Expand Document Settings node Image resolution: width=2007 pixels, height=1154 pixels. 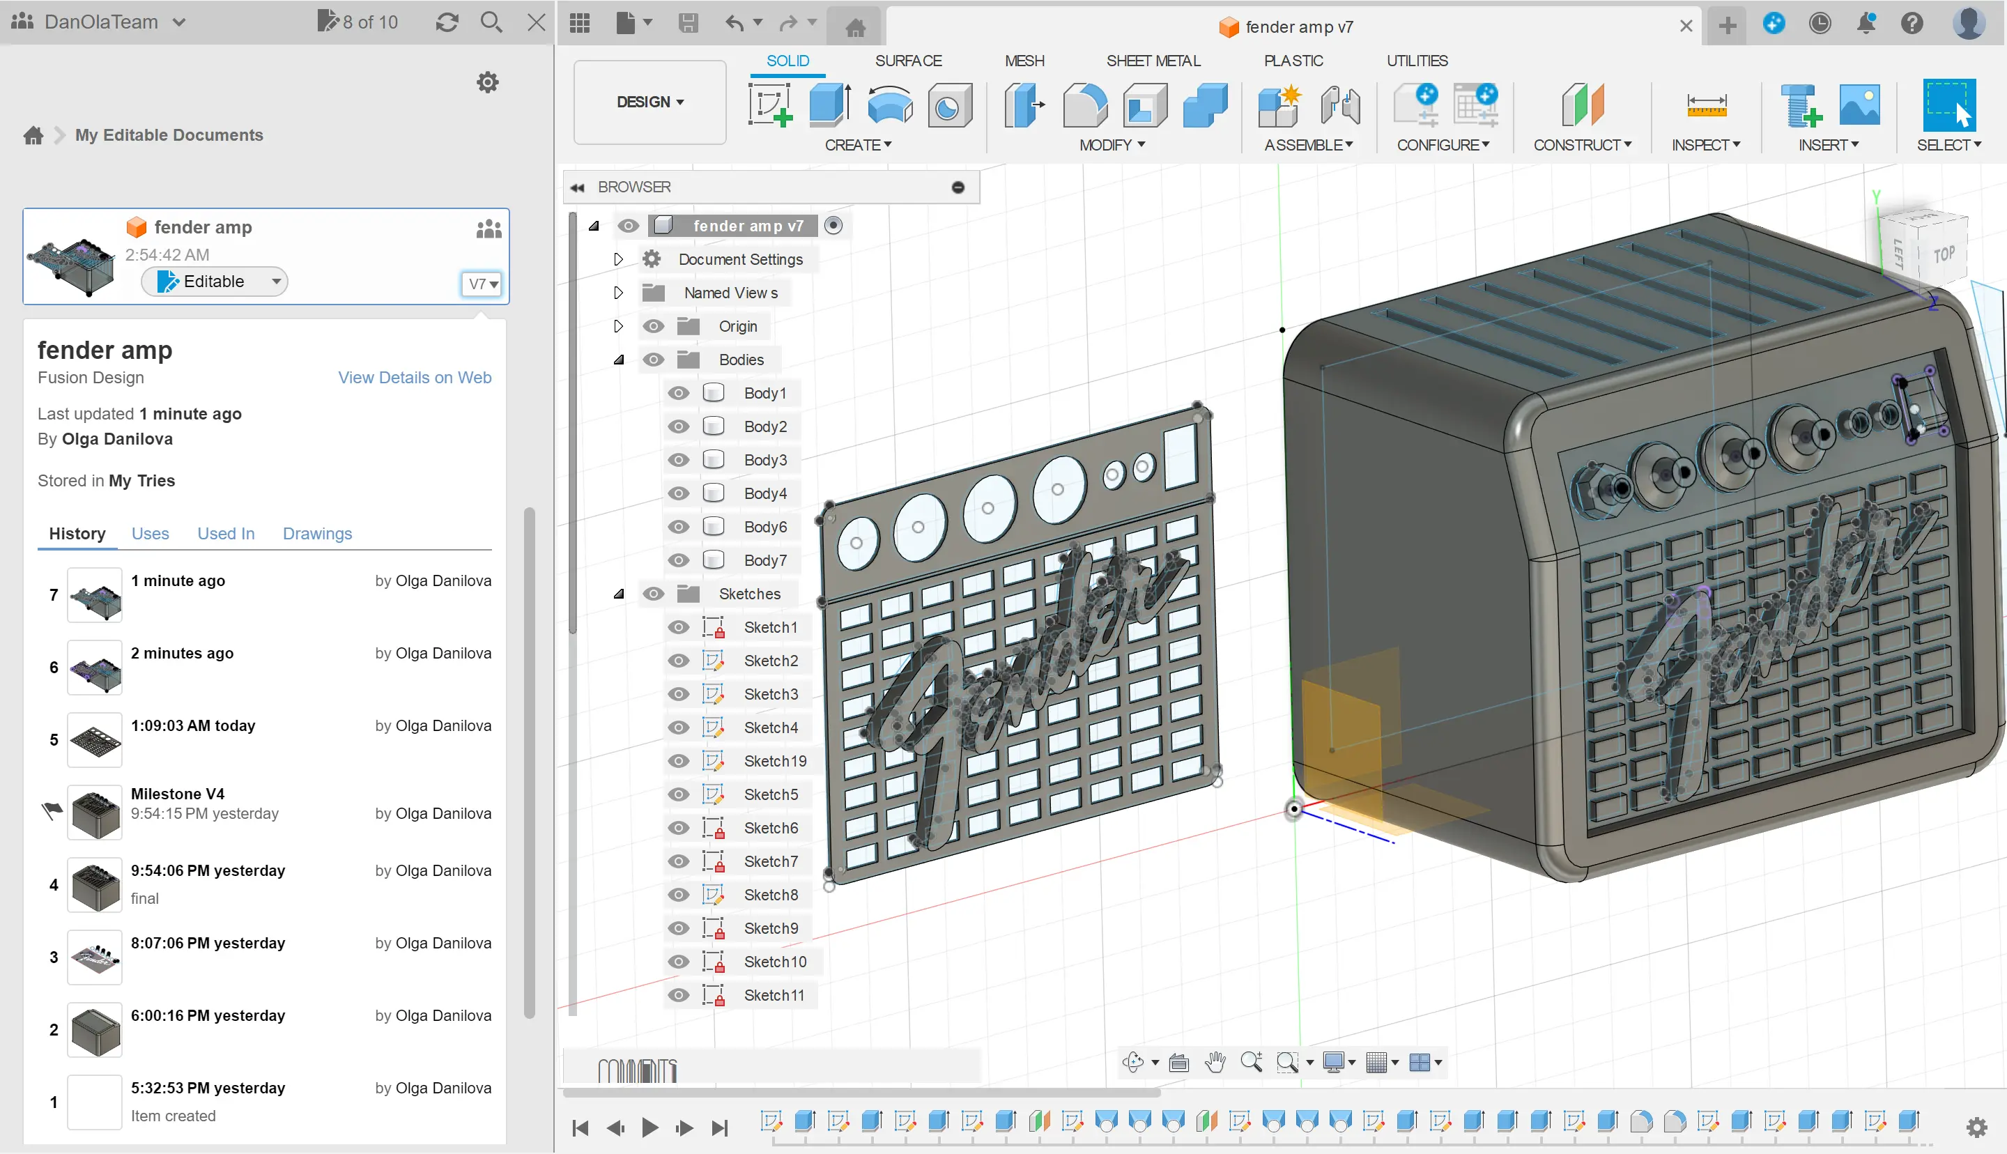618,259
